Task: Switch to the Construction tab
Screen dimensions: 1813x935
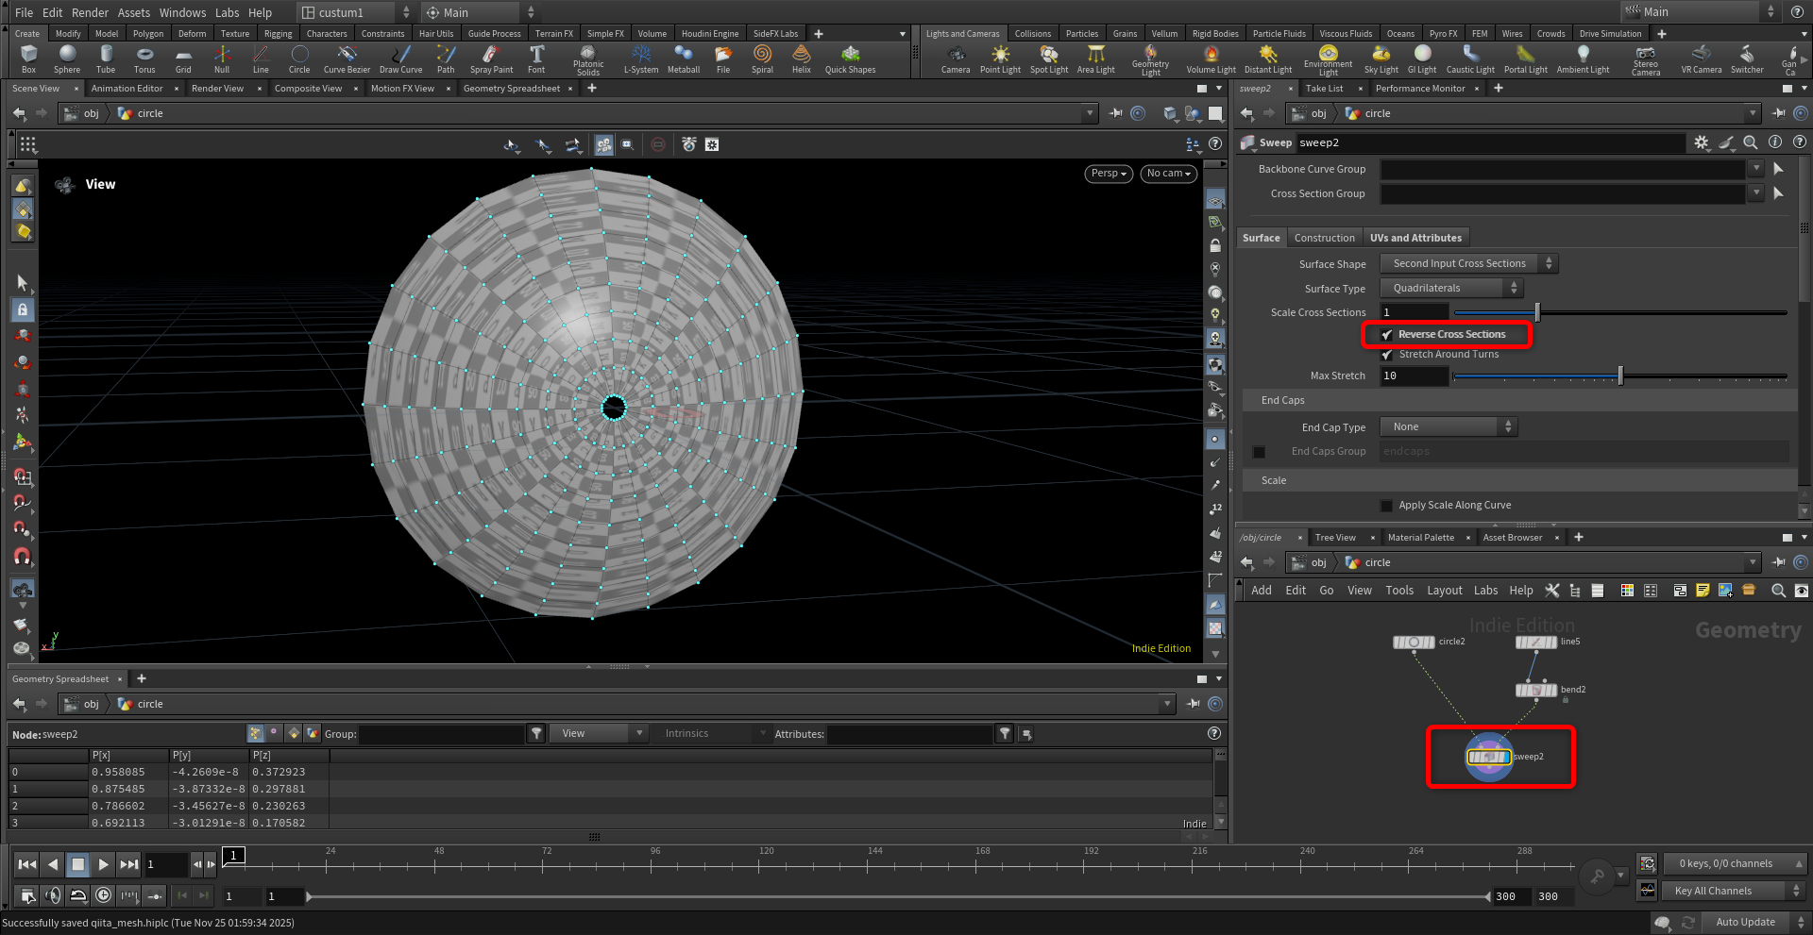Action: coord(1324,238)
